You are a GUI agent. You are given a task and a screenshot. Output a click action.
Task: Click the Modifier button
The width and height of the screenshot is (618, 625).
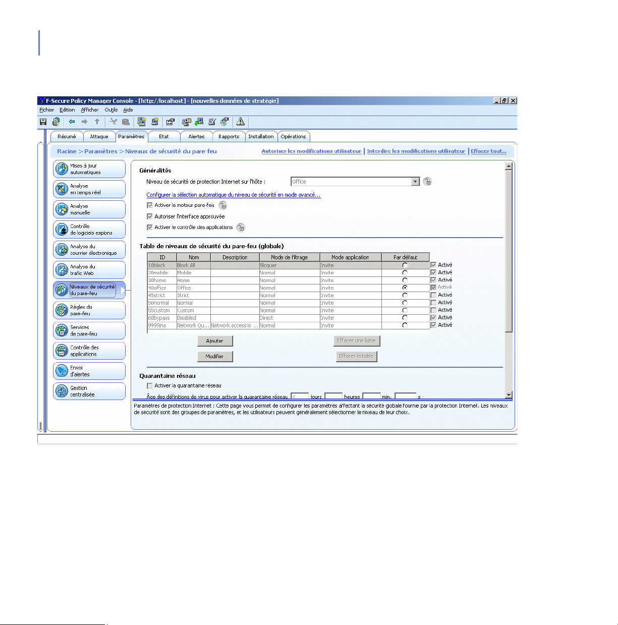[x=215, y=356]
